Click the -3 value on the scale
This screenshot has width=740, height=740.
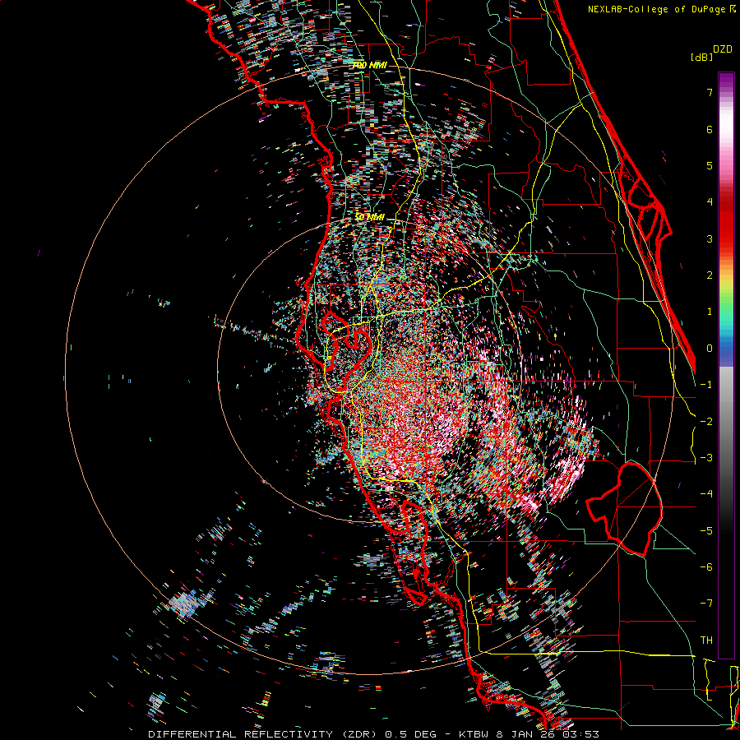click(706, 458)
